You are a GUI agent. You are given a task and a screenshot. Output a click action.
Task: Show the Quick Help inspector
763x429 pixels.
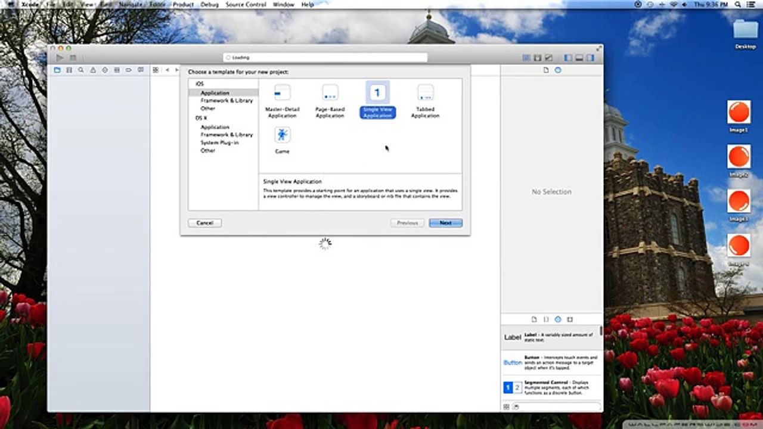[x=558, y=70]
